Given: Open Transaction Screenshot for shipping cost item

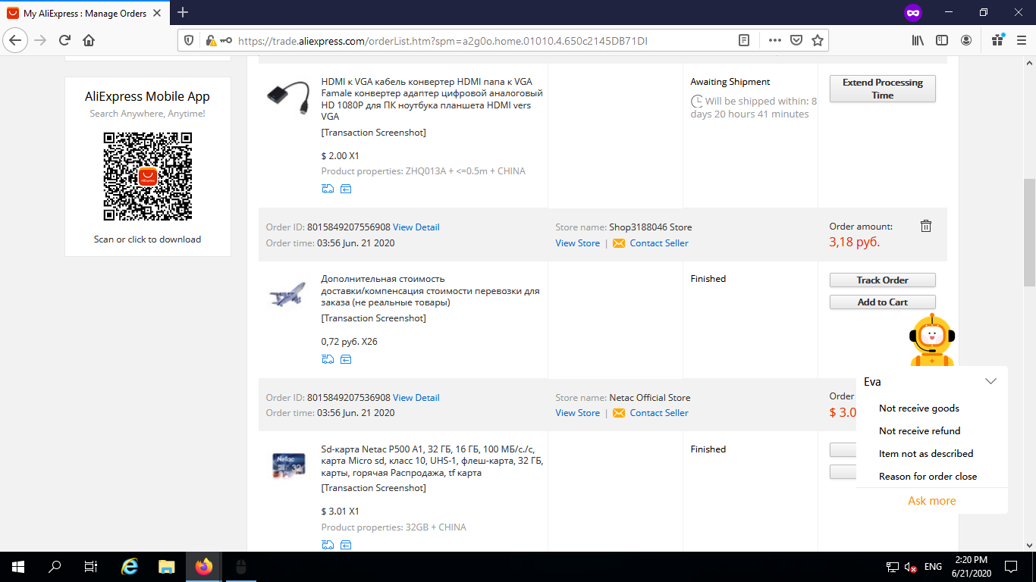Looking at the screenshot, I should point(373,318).
